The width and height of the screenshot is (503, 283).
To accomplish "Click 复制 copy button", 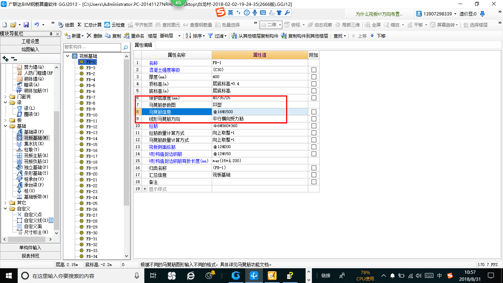I will pos(113,36).
